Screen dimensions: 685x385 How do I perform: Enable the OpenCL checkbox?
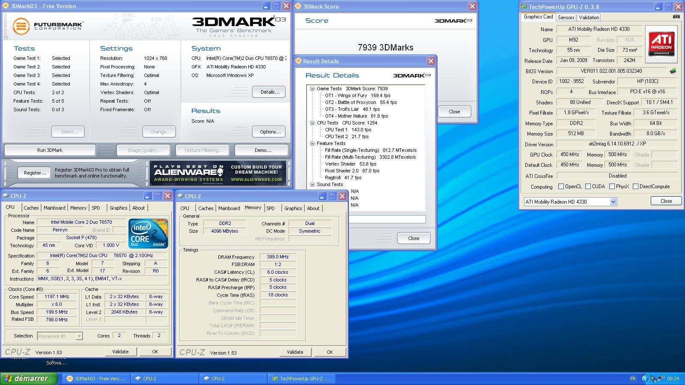tap(561, 187)
